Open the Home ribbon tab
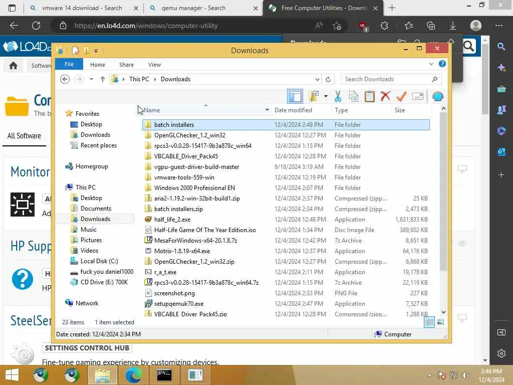Screen dimensions: 513x385 click(x=98, y=65)
